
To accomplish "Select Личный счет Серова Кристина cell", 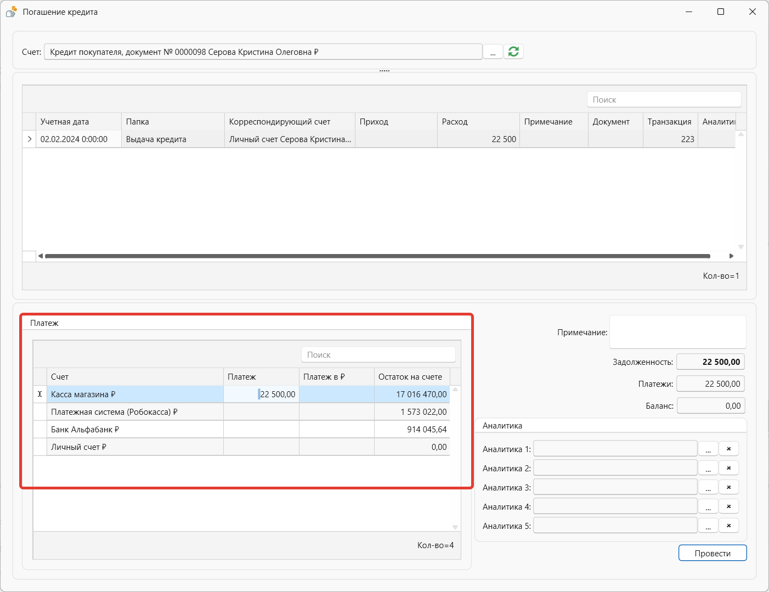I will click(x=290, y=139).
